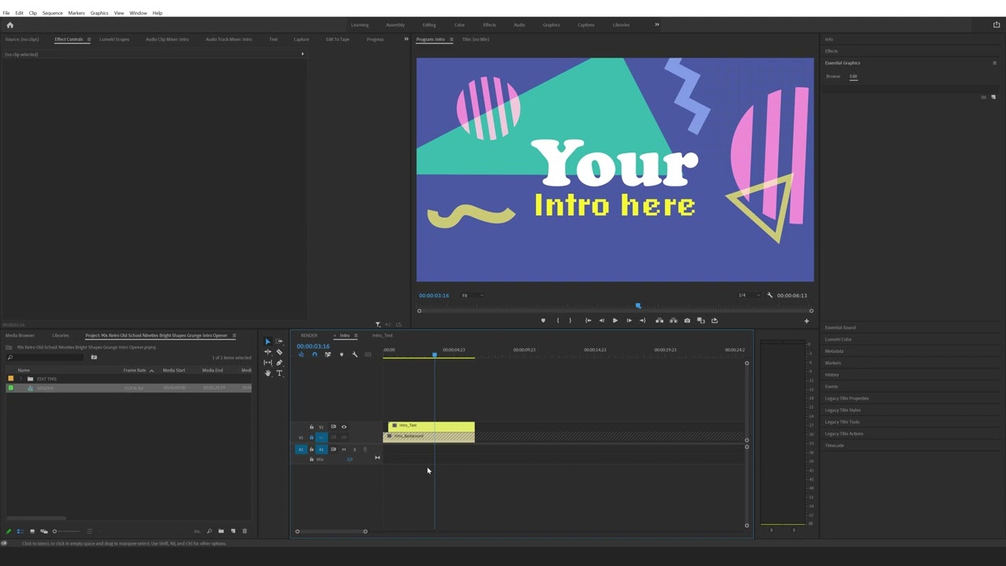1006x566 pixels.
Task: Switch to Lumetri Scopes tab
Action: pyautogui.click(x=114, y=39)
